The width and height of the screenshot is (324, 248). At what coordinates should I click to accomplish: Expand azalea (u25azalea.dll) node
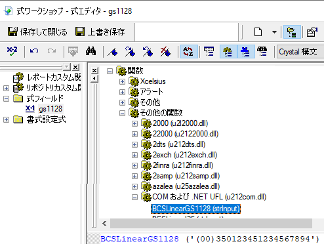tap(134, 186)
